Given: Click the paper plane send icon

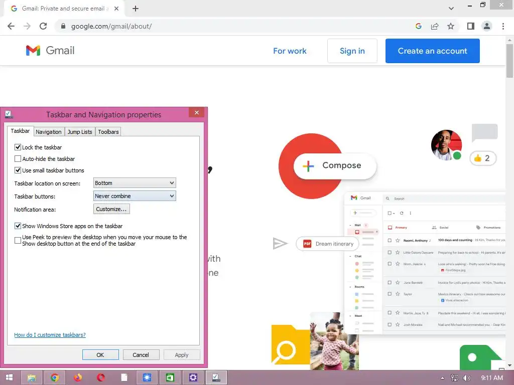Looking at the screenshot, I should tap(280, 243).
